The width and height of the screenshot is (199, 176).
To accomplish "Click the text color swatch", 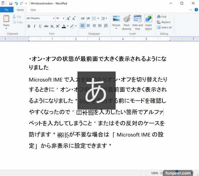I will 64,26.
